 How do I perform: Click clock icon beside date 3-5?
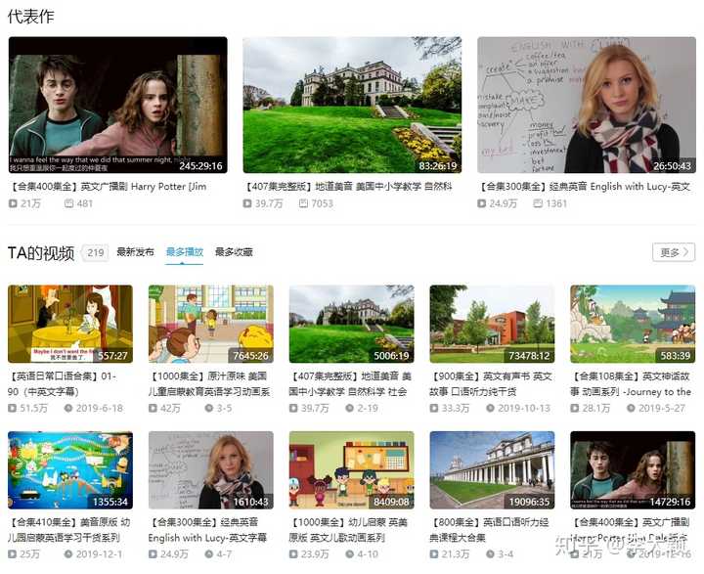(209, 409)
